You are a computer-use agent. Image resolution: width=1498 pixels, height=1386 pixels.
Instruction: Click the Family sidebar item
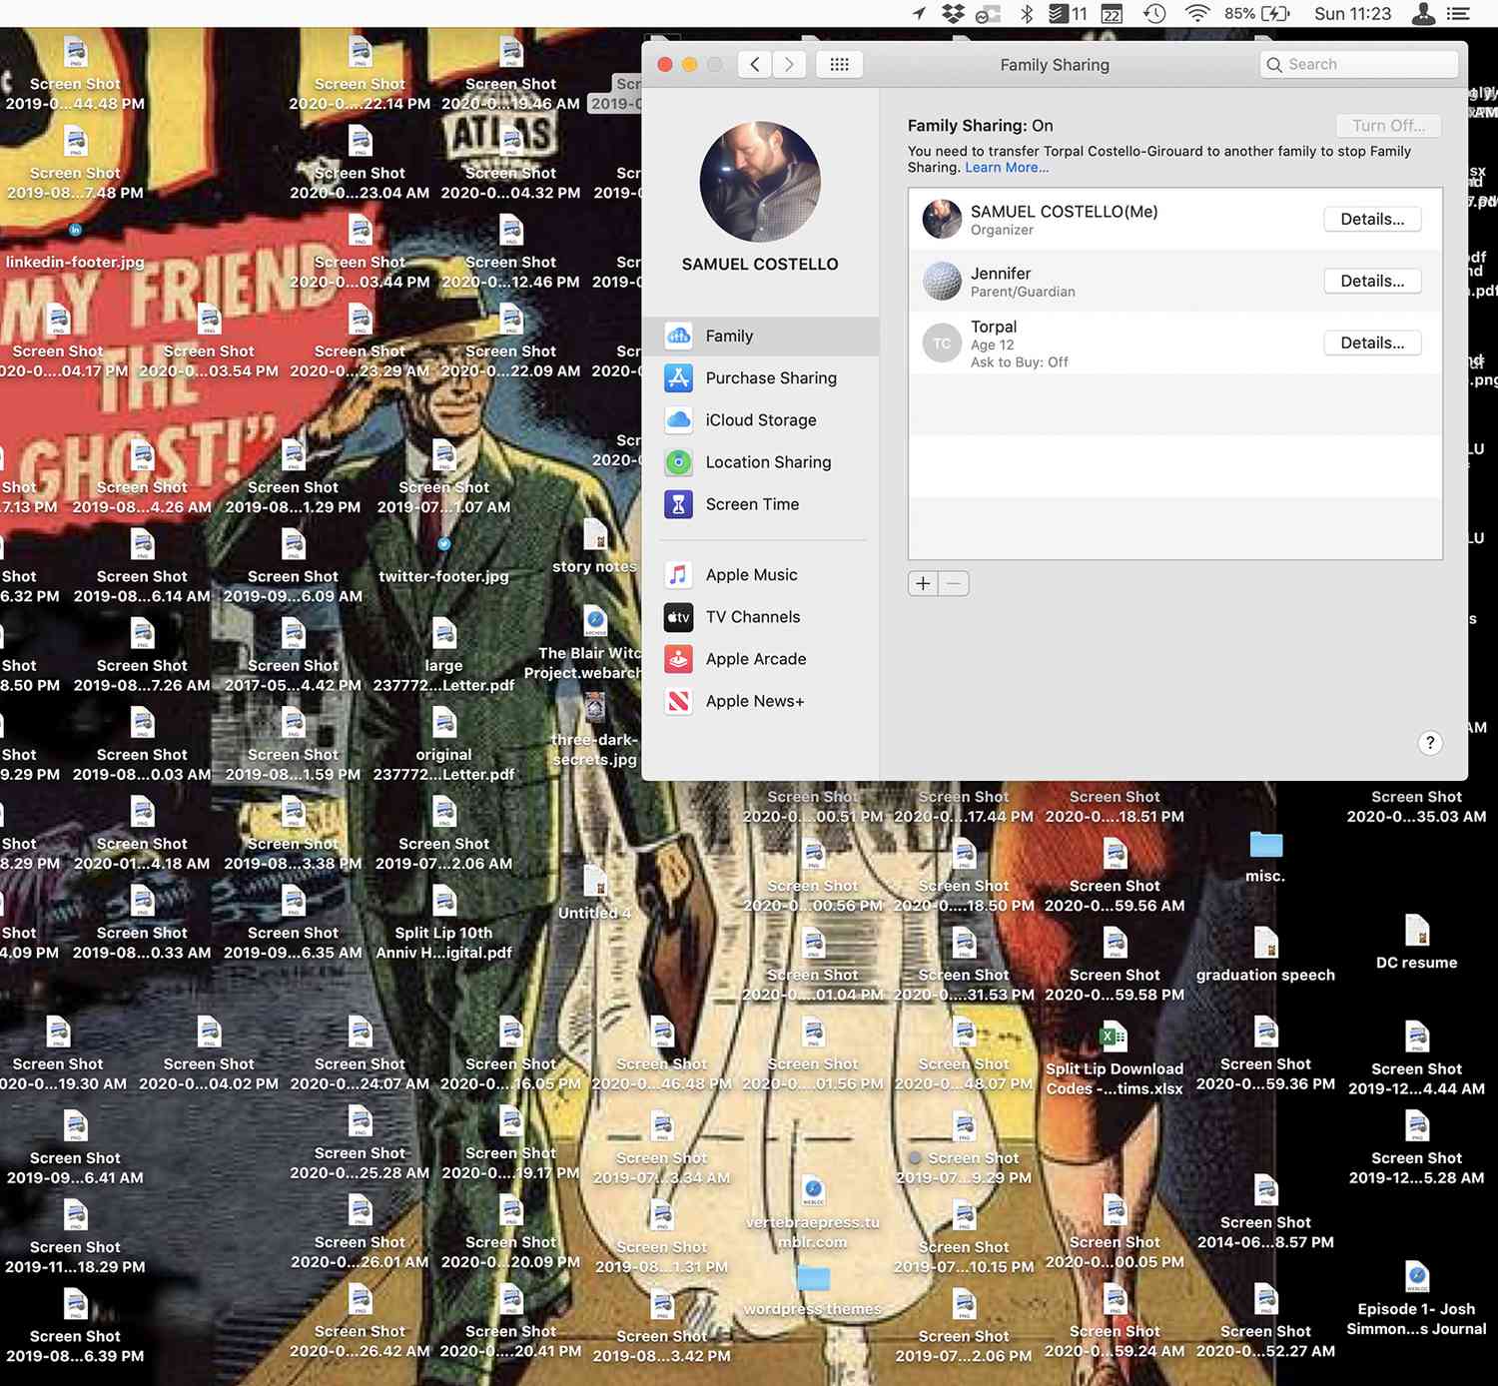pos(729,337)
